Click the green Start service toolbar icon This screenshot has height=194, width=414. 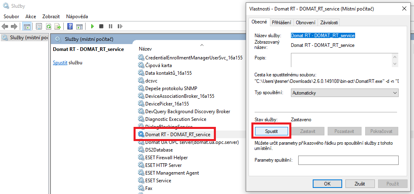click(x=92, y=26)
